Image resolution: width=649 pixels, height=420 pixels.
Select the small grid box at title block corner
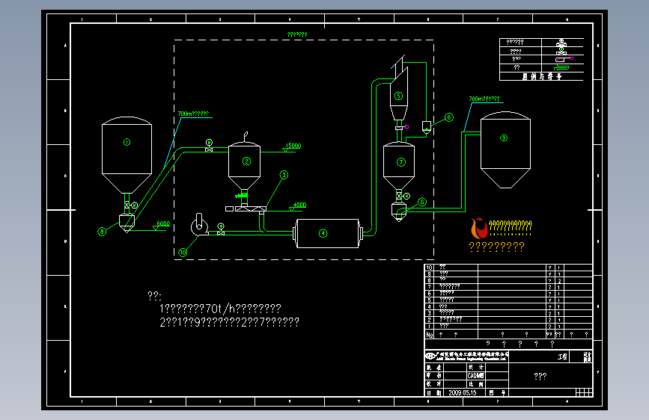[x=584, y=392]
